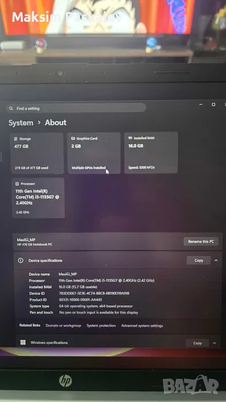The height and width of the screenshot is (402, 226).
Task: Copy the Device specifications
Action: point(199,260)
